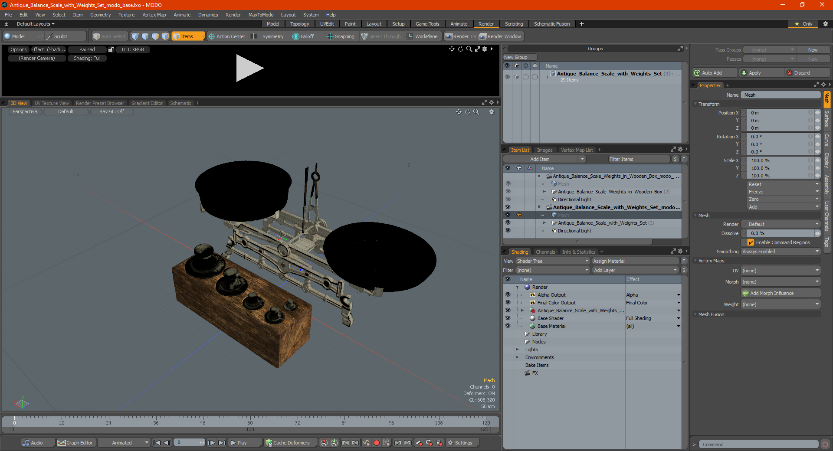Open the Images tab
This screenshot has height=451, width=833.
(x=544, y=150)
